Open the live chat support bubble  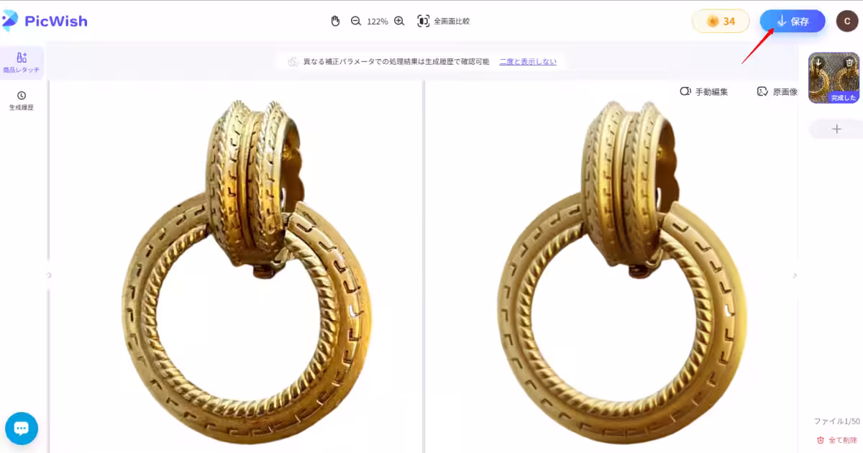22,429
